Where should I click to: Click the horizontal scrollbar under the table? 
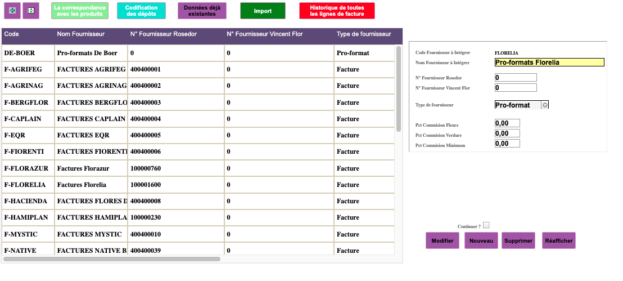(x=111, y=259)
